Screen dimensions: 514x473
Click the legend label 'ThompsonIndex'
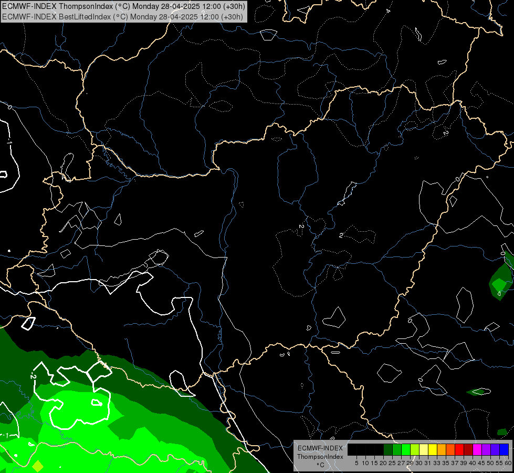[320, 457]
